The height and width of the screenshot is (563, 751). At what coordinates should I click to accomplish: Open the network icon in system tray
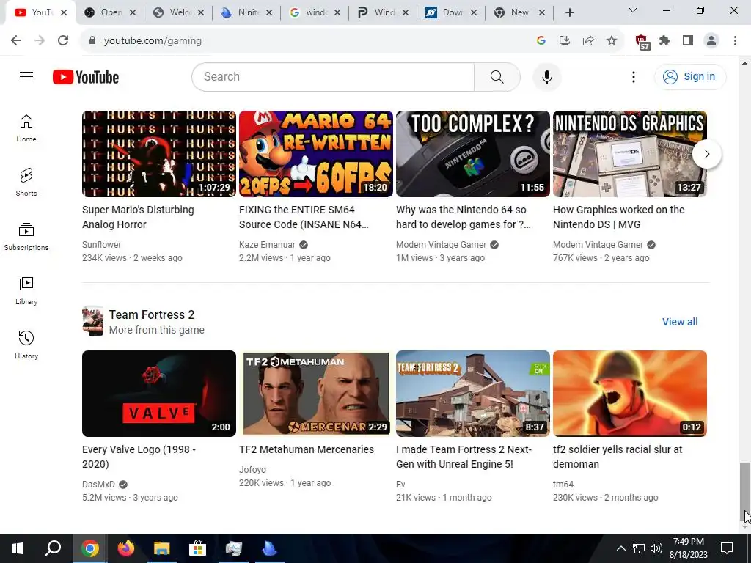tap(639, 548)
